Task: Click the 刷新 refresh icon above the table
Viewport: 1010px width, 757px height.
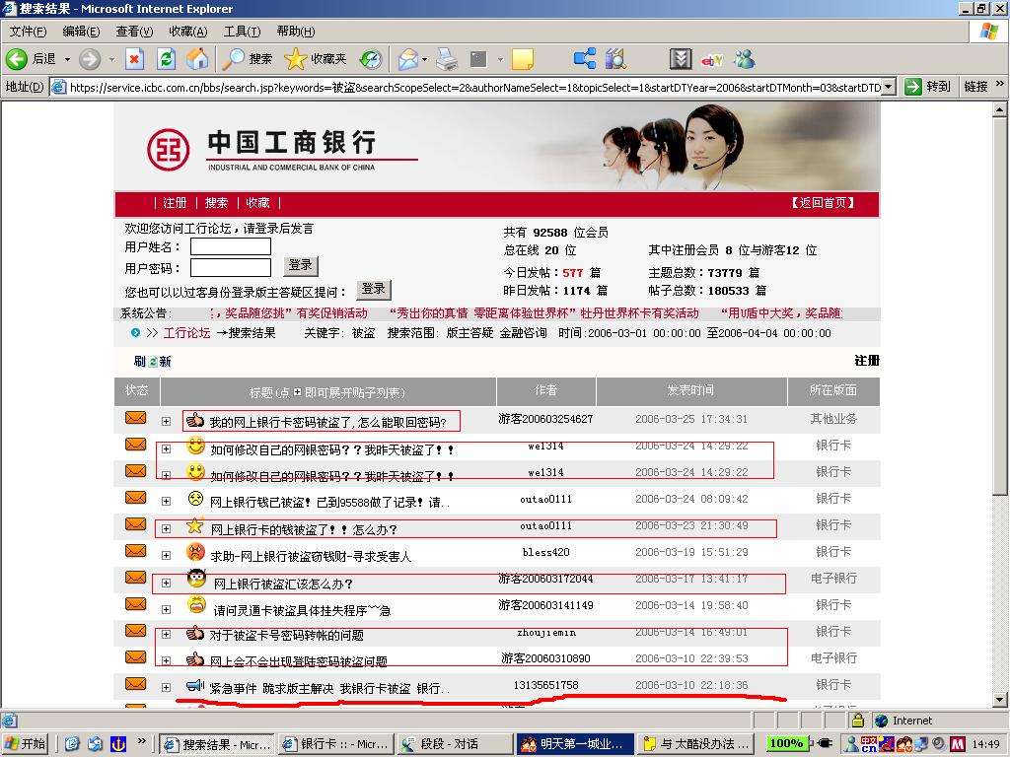Action: 153,361
